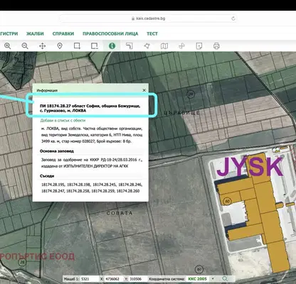Select the crosshair coordinates tool
Image resolution: width=296 pixels, height=284 pixels.
coord(181,46)
